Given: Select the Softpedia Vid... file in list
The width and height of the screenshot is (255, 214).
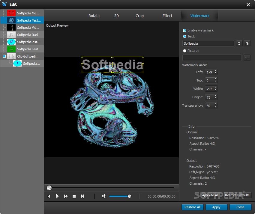Looking at the screenshot, I should [22, 28].
